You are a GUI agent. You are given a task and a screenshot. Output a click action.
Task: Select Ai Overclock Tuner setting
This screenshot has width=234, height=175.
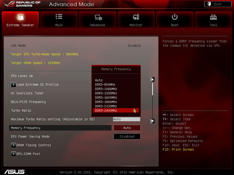coord(27,93)
